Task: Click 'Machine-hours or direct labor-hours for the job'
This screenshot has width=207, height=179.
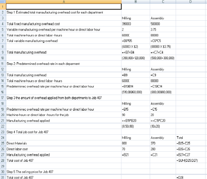Action: pos(64,115)
